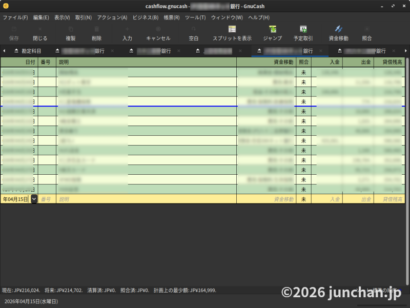
Task: Click the ジャンプ toolbar icon
Action: (x=272, y=29)
